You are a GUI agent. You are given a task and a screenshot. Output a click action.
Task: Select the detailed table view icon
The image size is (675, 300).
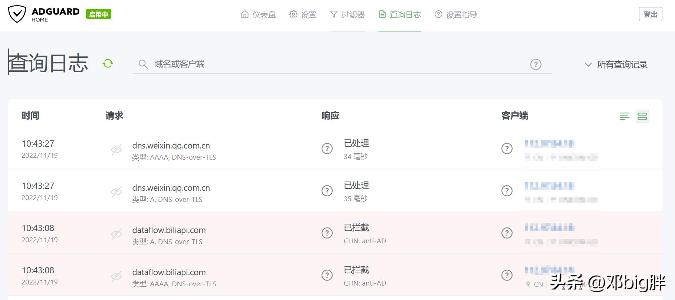642,116
